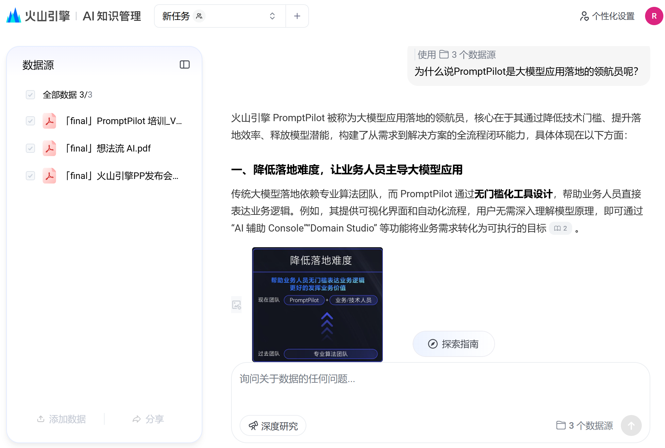Toggle checkbox for 火山引擎PP发布会 file
The height and width of the screenshot is (448, 665).
(x=30, y=176)
